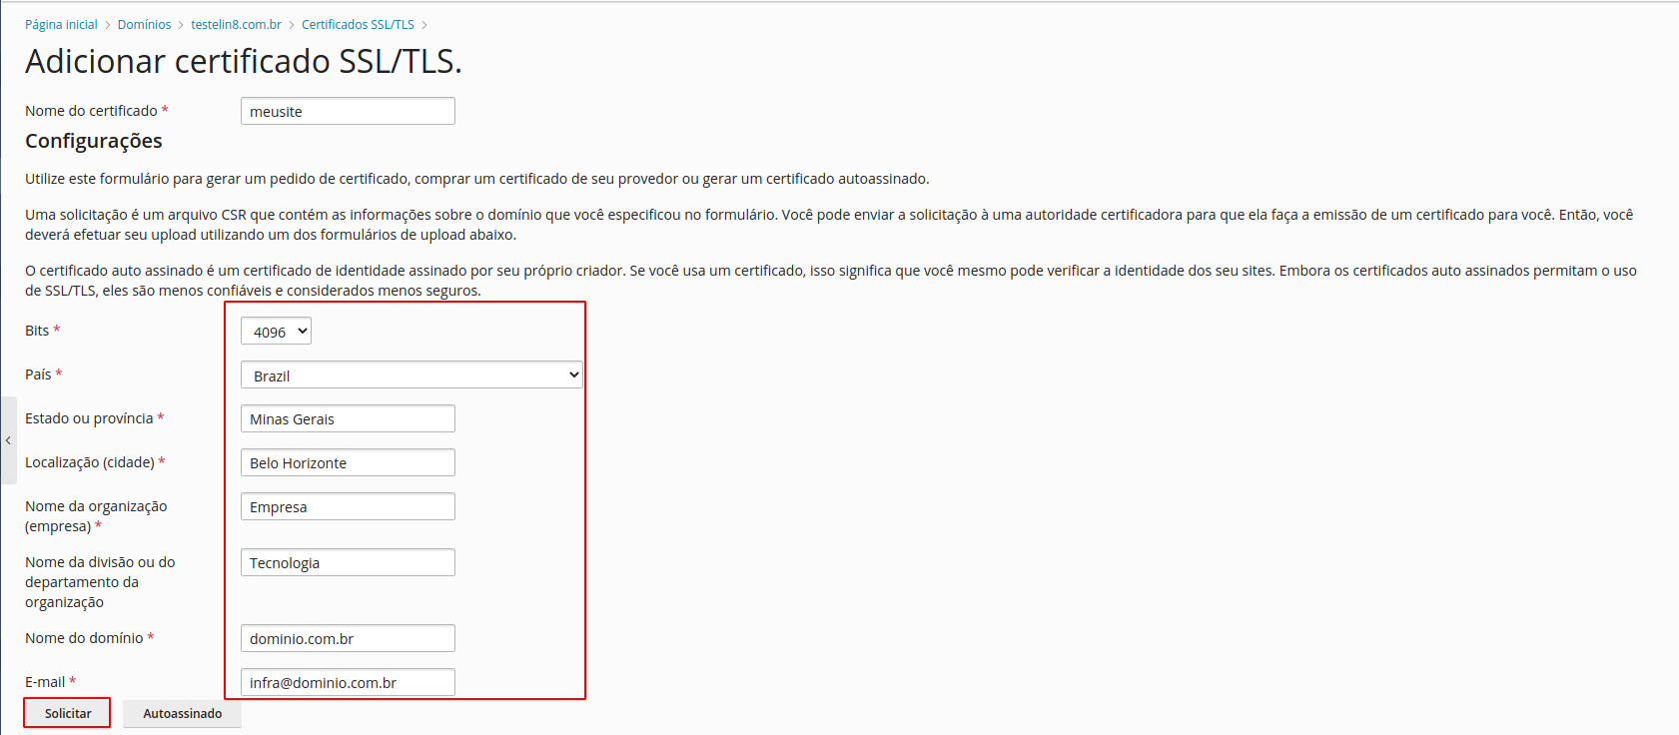The height and width of the screenshot is (735, 1679).
Task: Click the Autoassinado button
Action: 182,713
